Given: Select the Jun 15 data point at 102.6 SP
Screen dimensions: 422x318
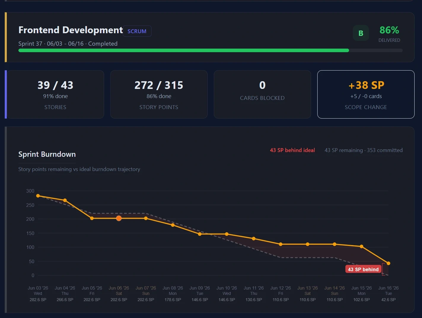Looking at the screenshot, I should pos(362,247).
